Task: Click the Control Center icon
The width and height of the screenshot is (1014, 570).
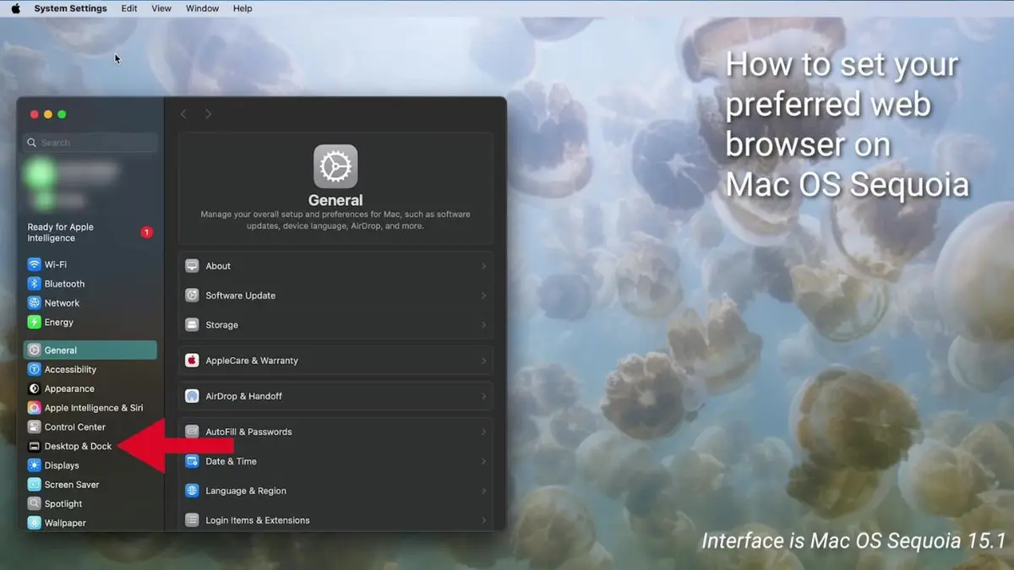Action: tap(34, 426)
